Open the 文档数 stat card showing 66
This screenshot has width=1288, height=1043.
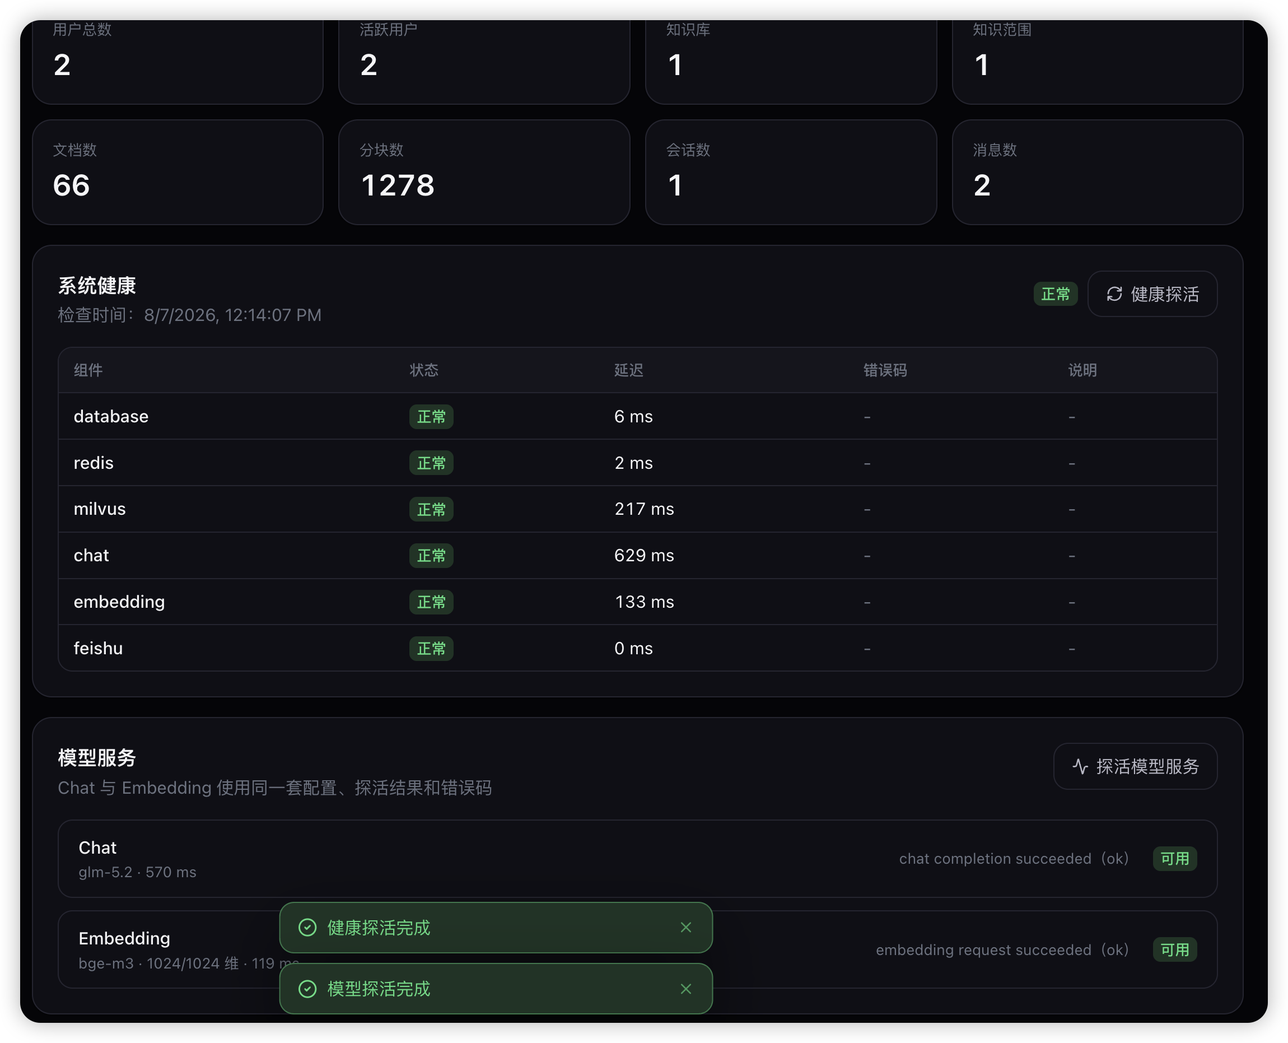tap(178, 173)
